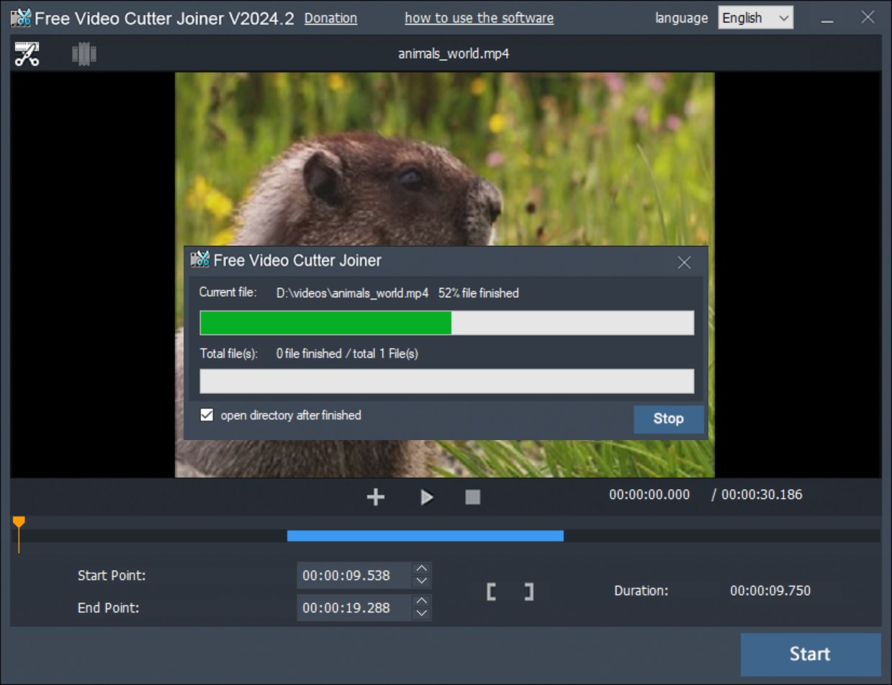Decrease End Point with down stepper

[x=422, y=613]
